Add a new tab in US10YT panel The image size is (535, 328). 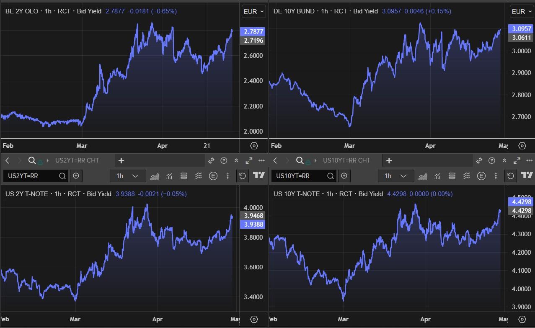tap(389, 160)
